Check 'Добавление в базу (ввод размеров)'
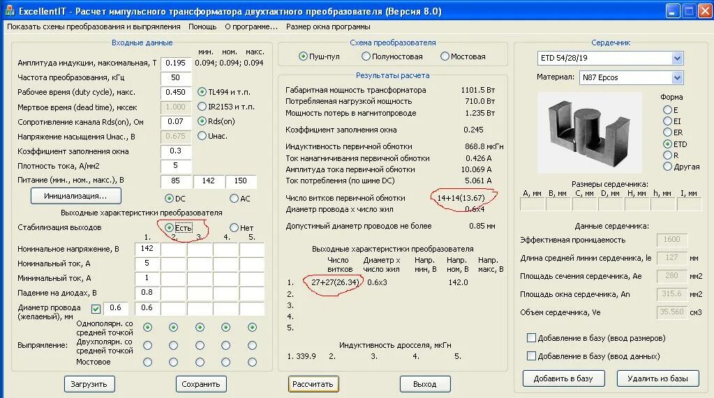Image resolution: width=714 pixels, height=398 pixels. click(x=531, y=338)
